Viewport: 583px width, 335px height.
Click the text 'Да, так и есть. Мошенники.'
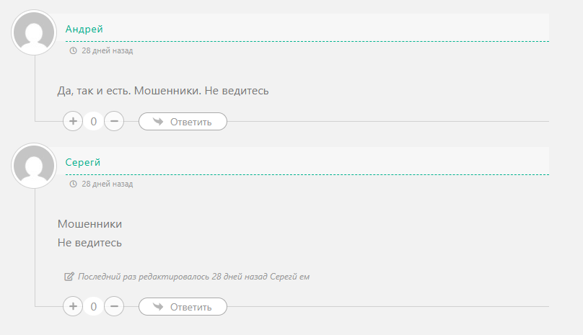(x=129, y=91)
